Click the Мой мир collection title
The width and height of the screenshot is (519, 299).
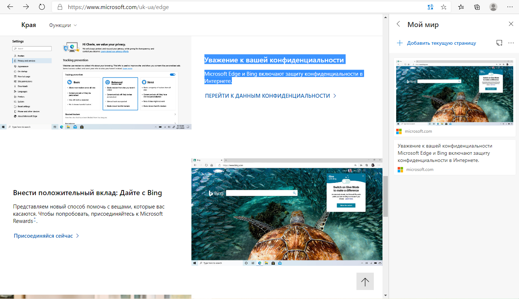423,25
